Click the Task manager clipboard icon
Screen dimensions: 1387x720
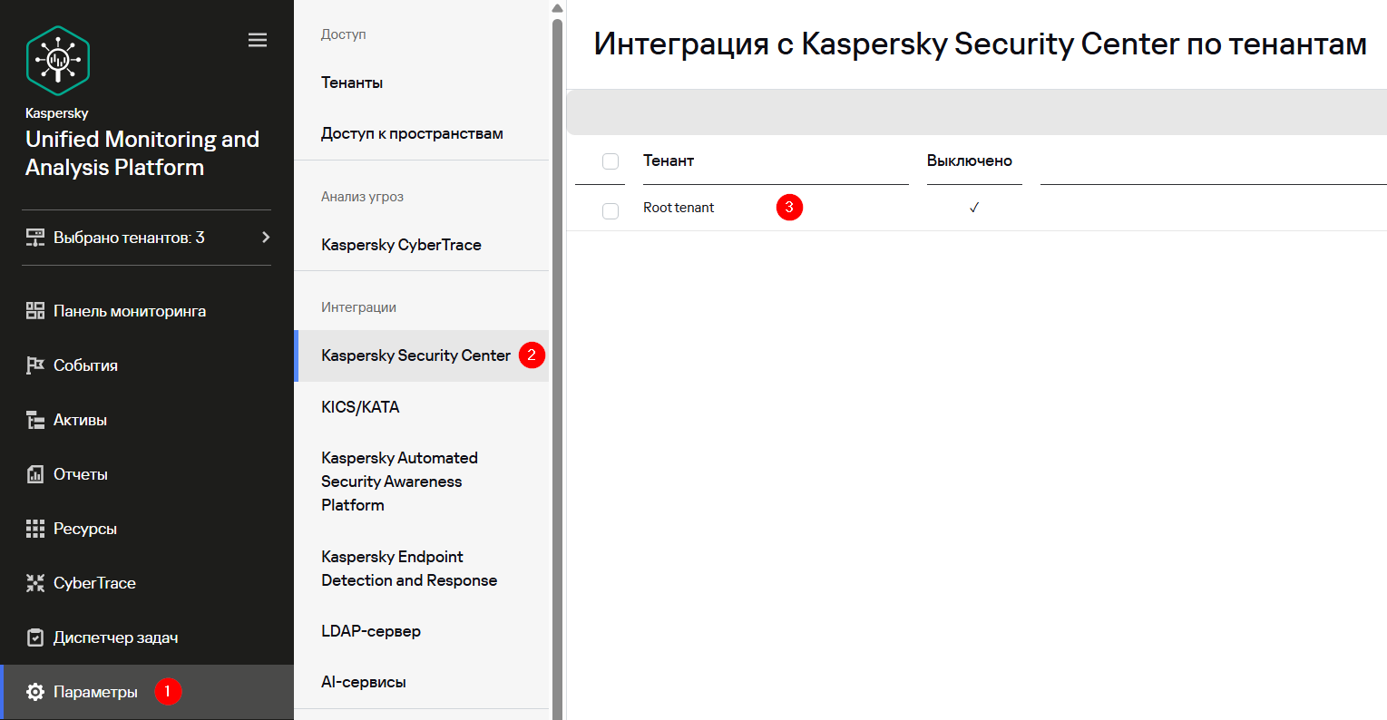click(x=35, y=637)
